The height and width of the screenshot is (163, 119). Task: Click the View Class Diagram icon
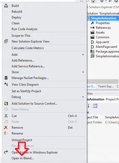6,84
